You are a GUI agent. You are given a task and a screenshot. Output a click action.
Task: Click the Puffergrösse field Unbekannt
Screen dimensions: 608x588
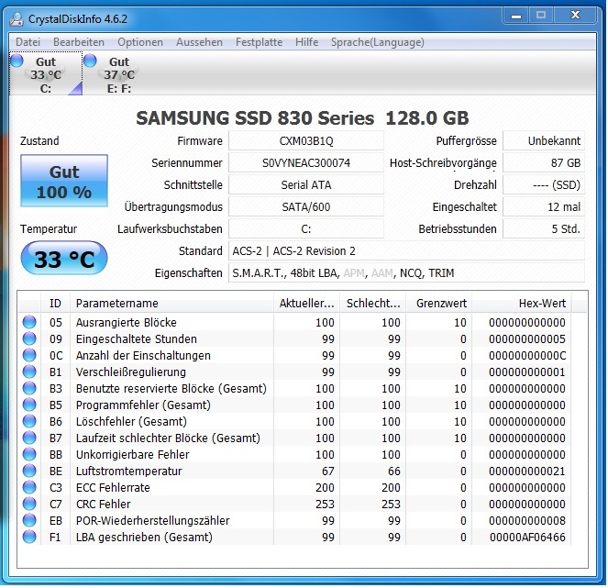tap(544, 140)
